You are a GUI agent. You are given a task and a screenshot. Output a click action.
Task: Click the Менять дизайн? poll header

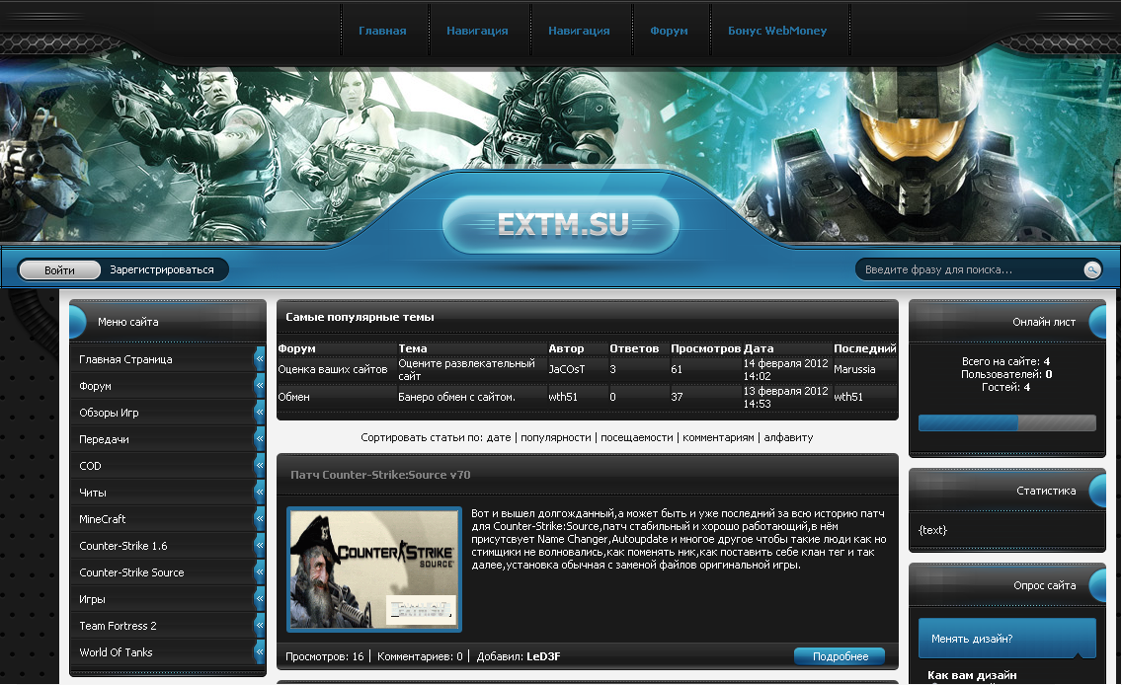pyautogui.click(x=1006, y=639)
